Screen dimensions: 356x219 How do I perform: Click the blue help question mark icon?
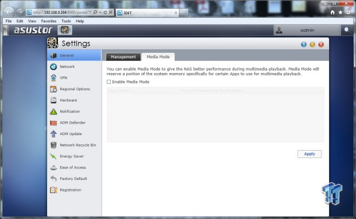point(304,44)
